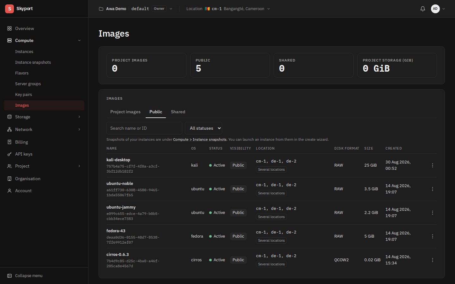Open API keys from sidebar
Screen dimensions: 455x284
pyautogui.click(x=44, y=154)
